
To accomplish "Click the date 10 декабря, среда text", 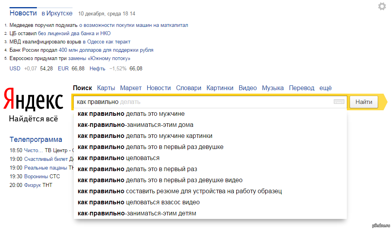I will click(99, 14).
